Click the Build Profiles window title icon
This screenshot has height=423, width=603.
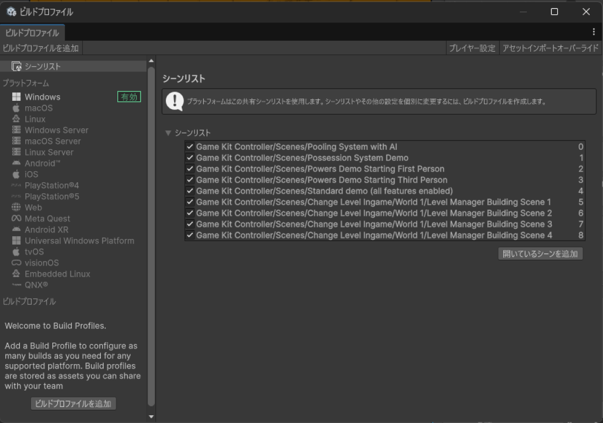(12, 12)
